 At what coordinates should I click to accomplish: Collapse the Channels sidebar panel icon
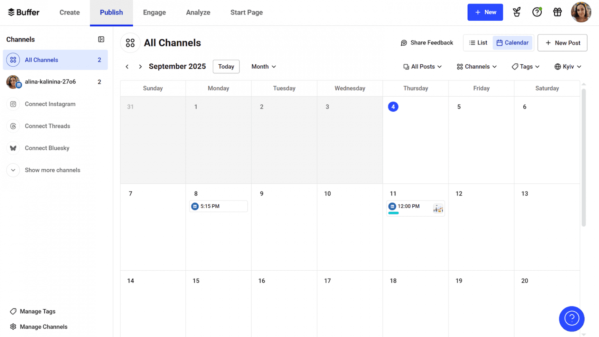101,39
